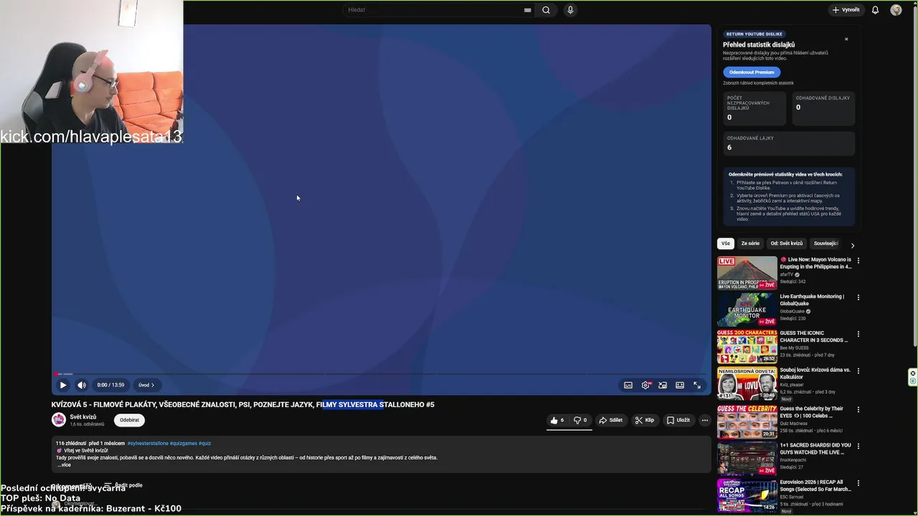
Task: Save video with Uložit button
Action: coord(678,420)
